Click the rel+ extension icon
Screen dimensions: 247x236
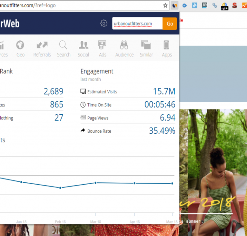click(224, 6)
